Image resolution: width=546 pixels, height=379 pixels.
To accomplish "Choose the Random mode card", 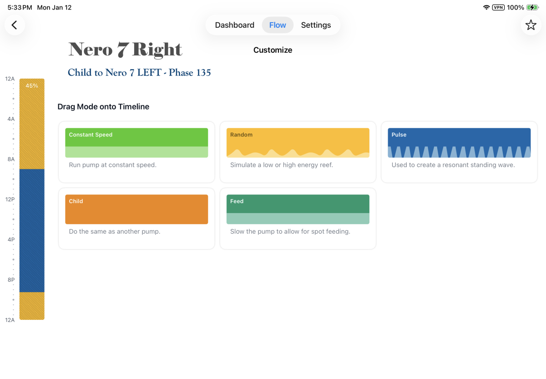I will (298, 152).
